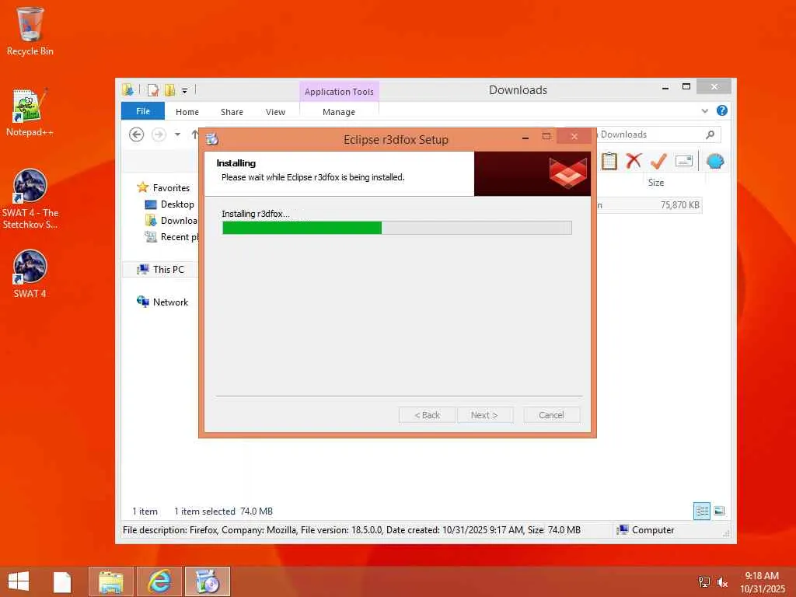796x597 pixels.
Task: Open the Share ribbon tab
Action: (232, 112)
